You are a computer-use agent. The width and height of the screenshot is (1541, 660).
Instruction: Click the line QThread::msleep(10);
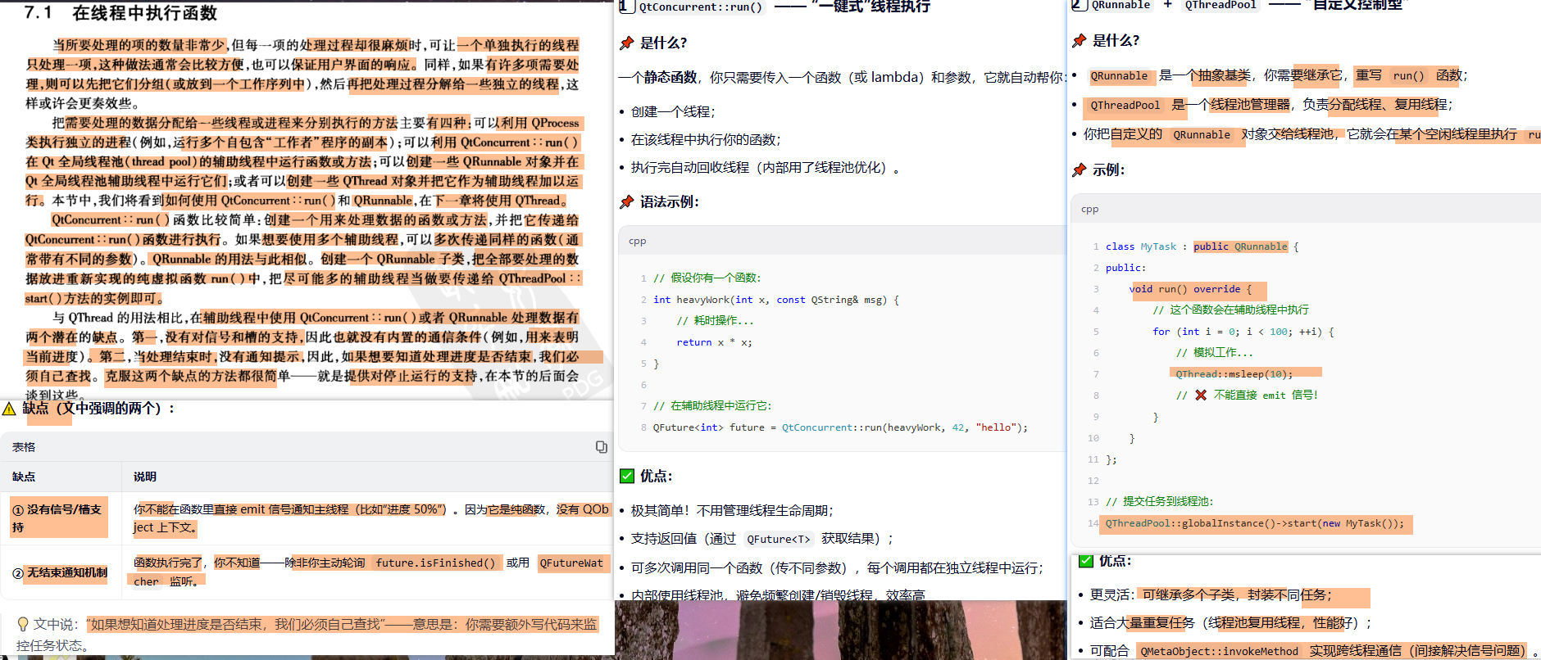pos(1234,374)
